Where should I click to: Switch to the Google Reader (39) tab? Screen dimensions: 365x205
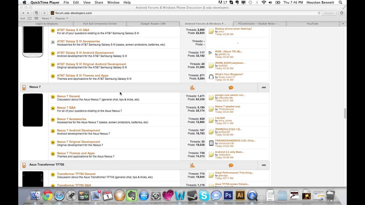pyautogui.click(x=153, y=24)
